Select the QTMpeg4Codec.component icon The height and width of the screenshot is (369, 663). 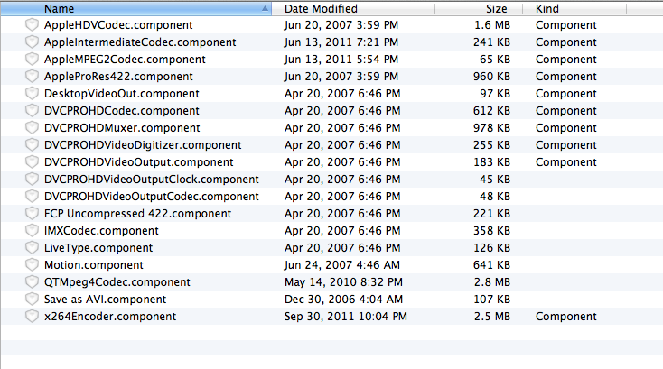pos(33,282)
